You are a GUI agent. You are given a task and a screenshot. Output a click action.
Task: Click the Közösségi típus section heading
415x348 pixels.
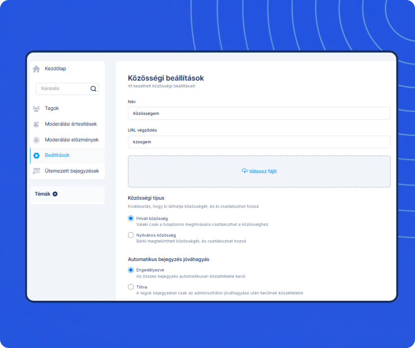pyautogui.click(x=146, y=198)
